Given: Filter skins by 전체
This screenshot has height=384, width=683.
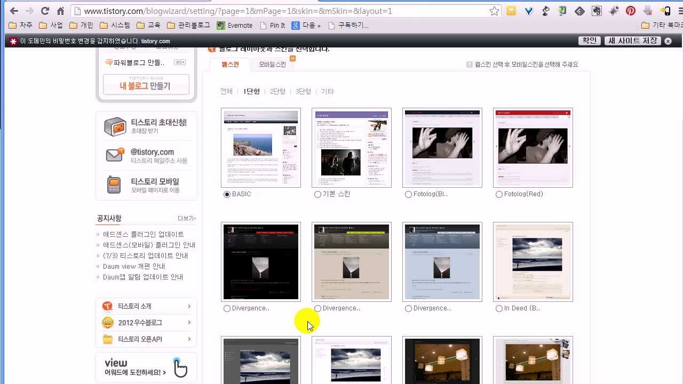Looking at the screenshot, I should click(226, 92).
